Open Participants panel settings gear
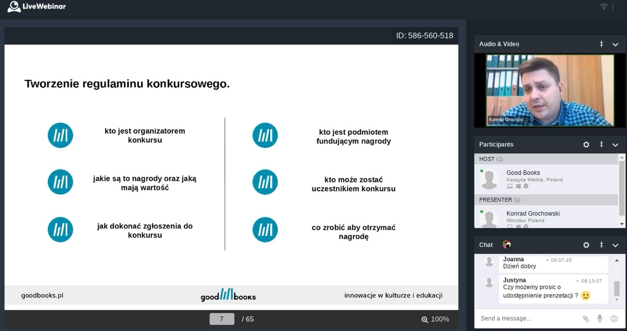627x331 pixels. [586, 144]
